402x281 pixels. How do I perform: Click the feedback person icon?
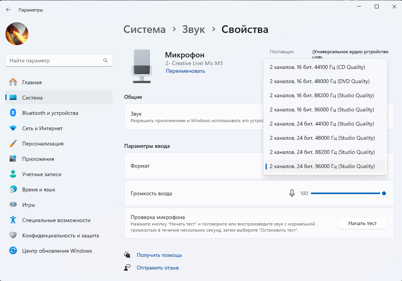127,268
